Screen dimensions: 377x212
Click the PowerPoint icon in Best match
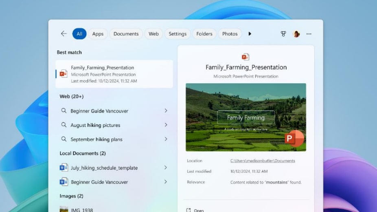64,74
